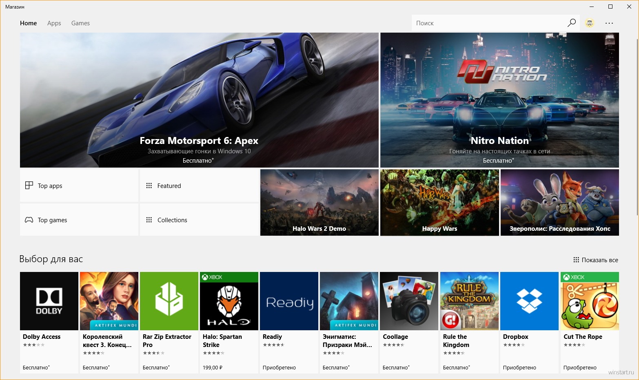
Task: Open Энигматис: Призраки Мэйпл game icon
Action: [349, 301]
